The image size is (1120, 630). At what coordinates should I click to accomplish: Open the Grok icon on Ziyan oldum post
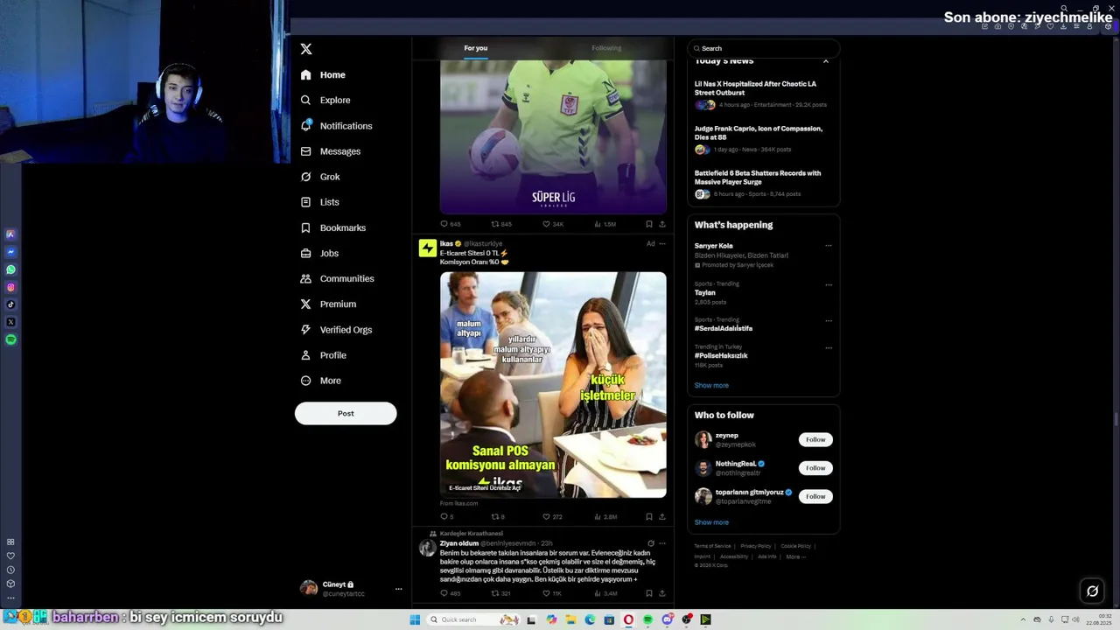[650, 543]
